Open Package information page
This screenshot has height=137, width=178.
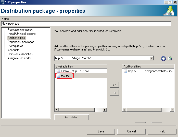[20, 30]
